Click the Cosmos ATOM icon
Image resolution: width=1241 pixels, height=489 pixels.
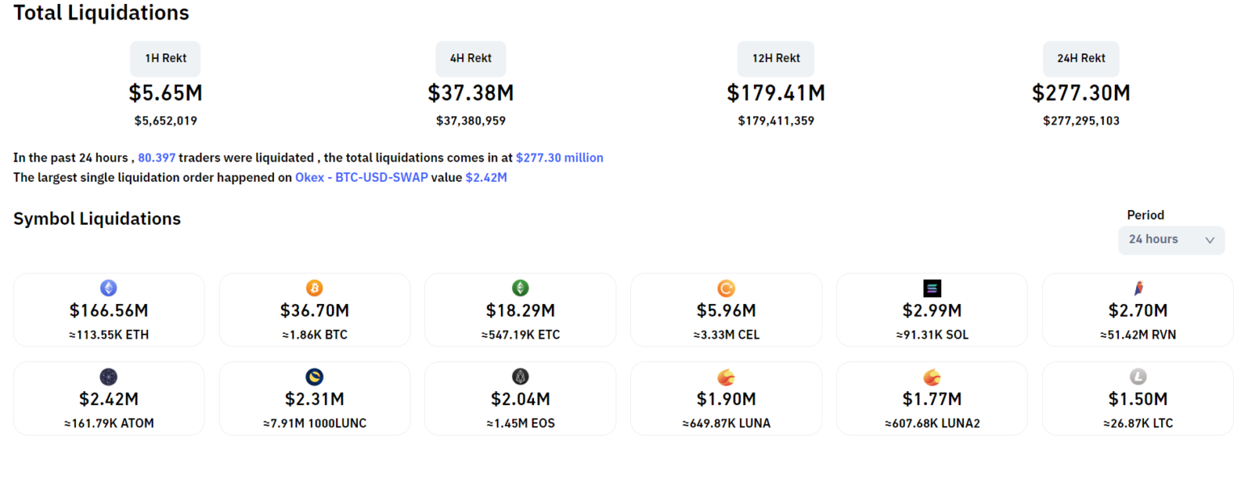pos(108,377)
